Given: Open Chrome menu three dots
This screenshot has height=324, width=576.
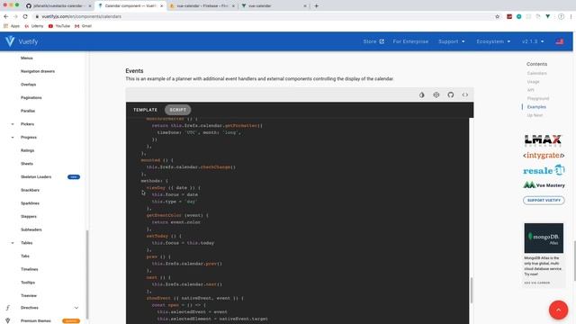Looking at the screenshot, I should coord(571,16).
